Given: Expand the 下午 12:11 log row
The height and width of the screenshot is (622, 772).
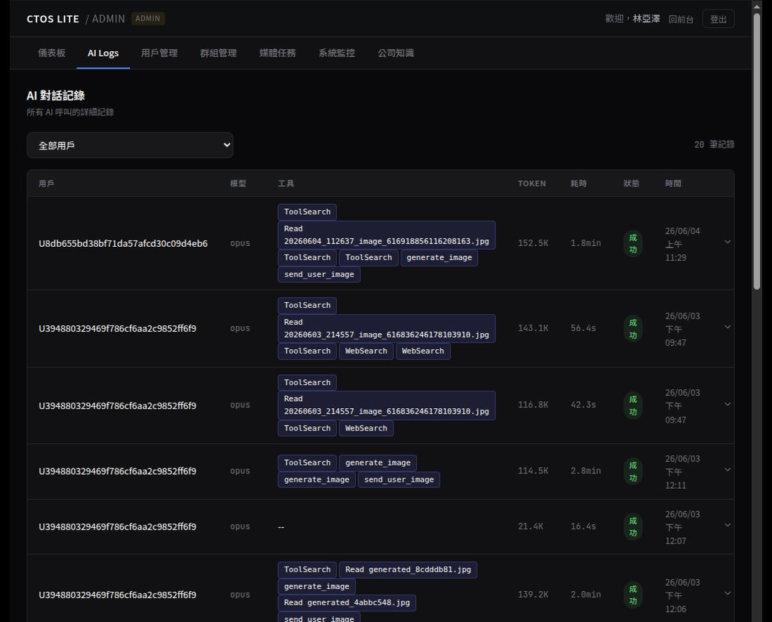Looking at the screenshot, I should tap(727, 470).
